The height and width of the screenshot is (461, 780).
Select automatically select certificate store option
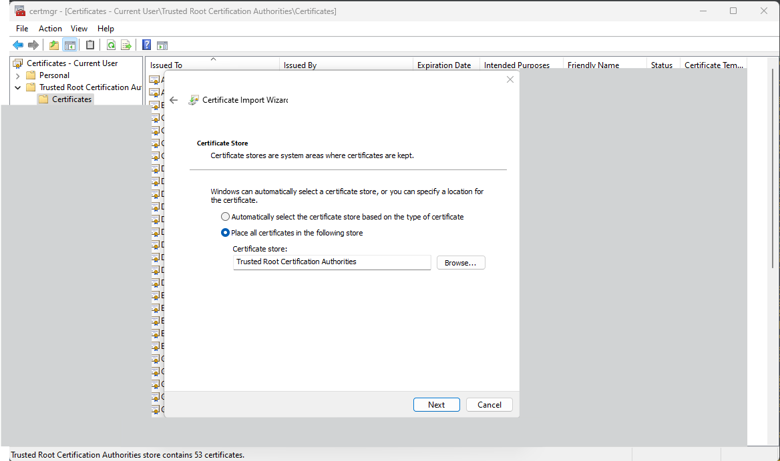(226, 217)
